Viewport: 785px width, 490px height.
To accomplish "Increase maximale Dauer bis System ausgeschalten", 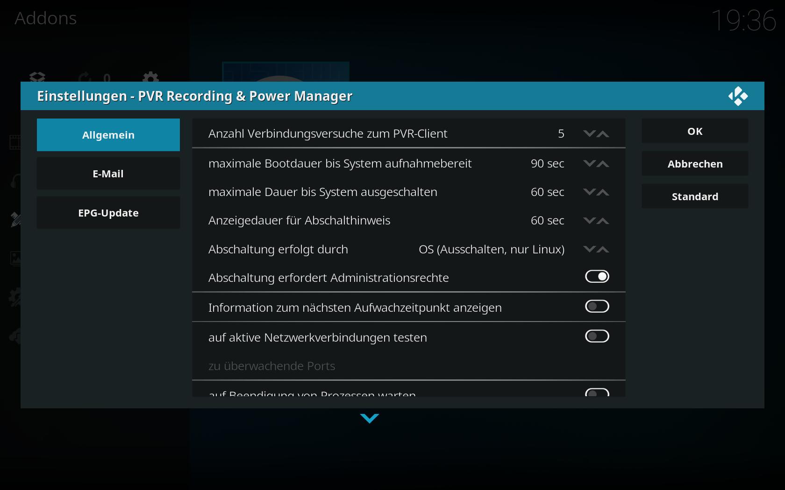I will (x=603, y=192).
